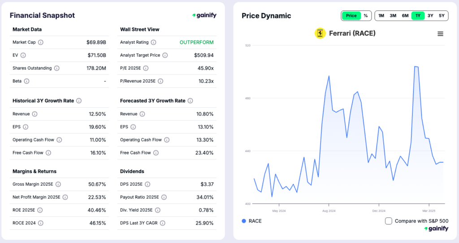Viewport: 459px width, 243px height.
Task: Click the Dividends section heading
Action: coord(132,171)
